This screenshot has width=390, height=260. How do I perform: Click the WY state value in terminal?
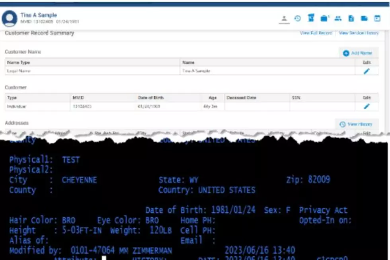tap(194, 180)
